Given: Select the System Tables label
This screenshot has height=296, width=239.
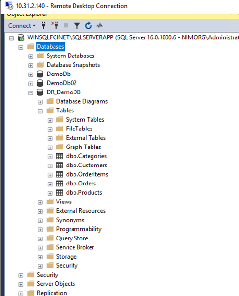Looking at the screenshot, I should tap(85, 120).
